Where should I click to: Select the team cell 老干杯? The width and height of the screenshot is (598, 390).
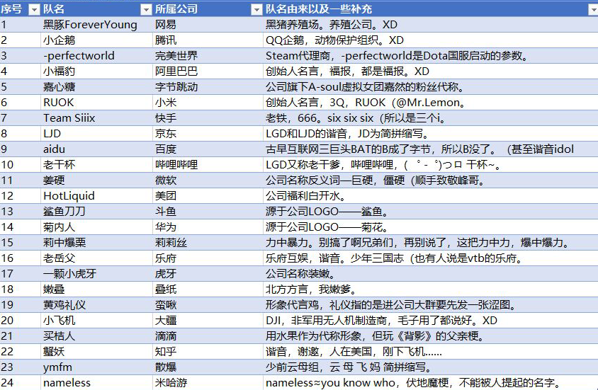96,164
